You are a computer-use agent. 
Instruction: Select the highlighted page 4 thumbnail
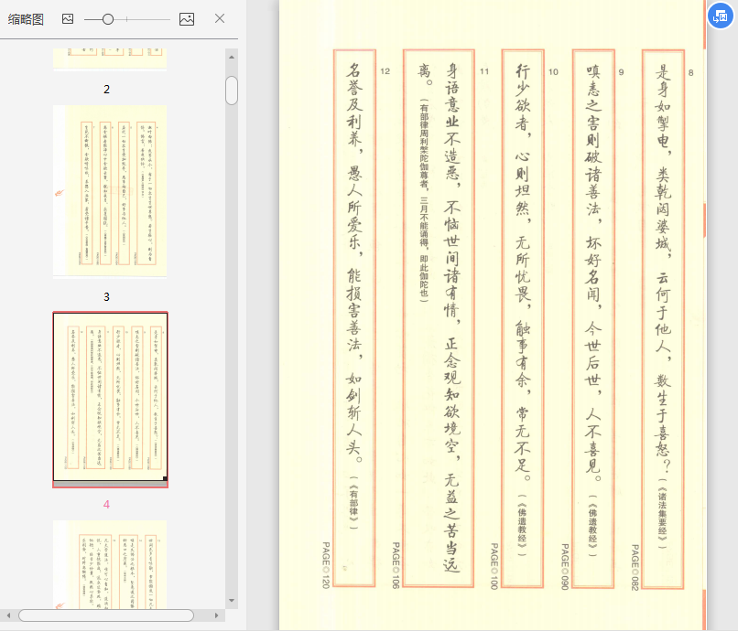(x=110, y=400)
